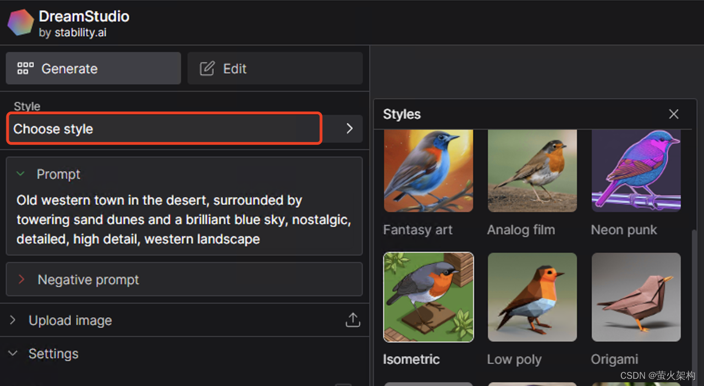This screenshot has width=704, height=386.
Task: Collapse the Settings section
Action: point(13,354)
